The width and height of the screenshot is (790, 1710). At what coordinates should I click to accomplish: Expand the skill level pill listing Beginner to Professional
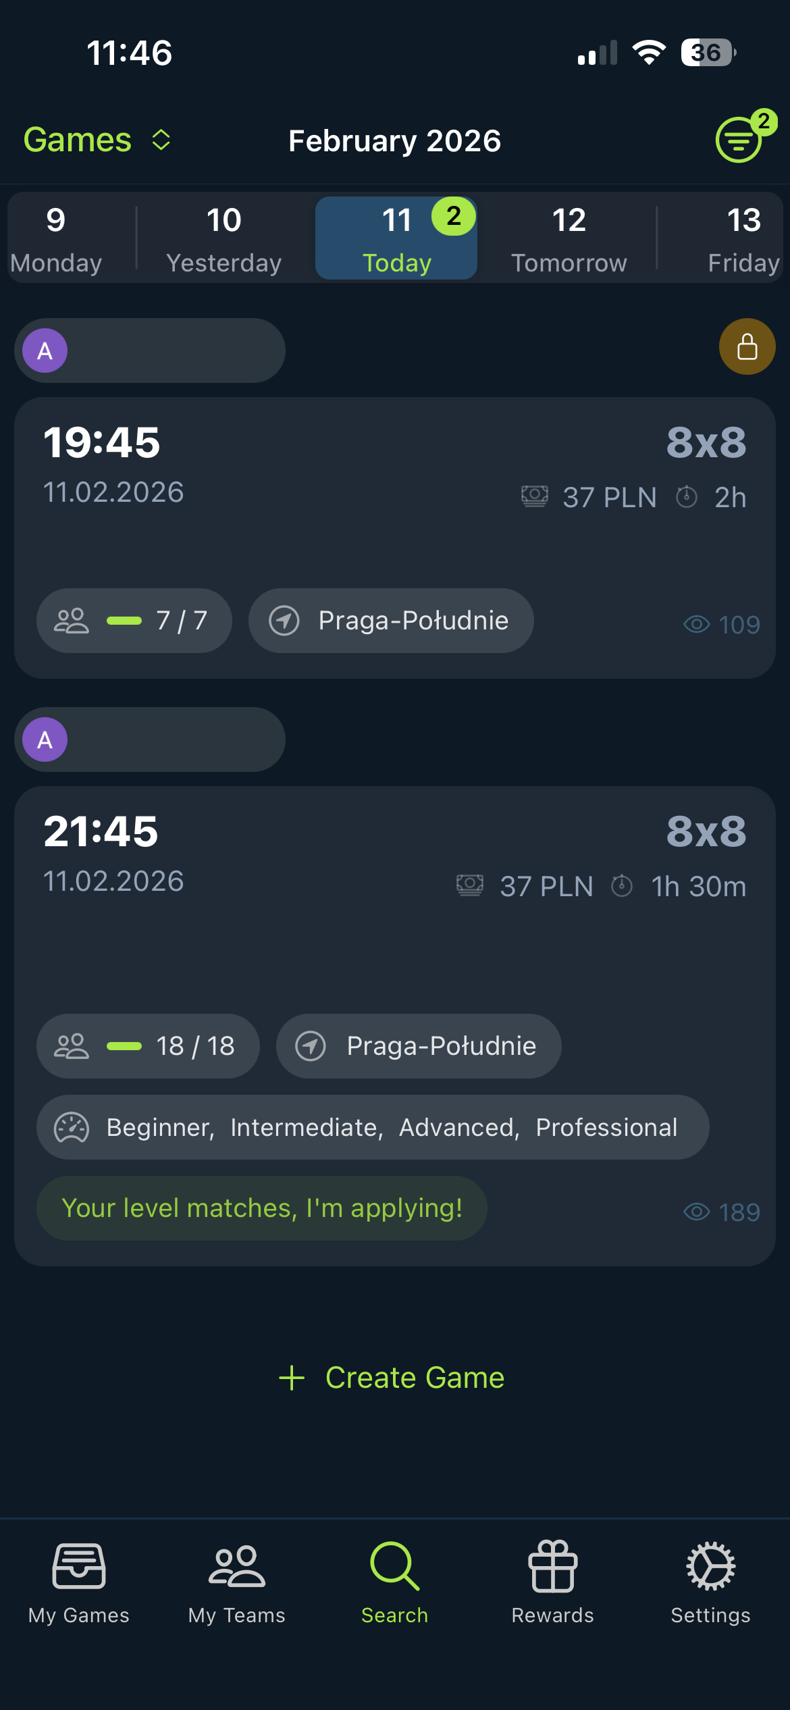pos(371,1126)
